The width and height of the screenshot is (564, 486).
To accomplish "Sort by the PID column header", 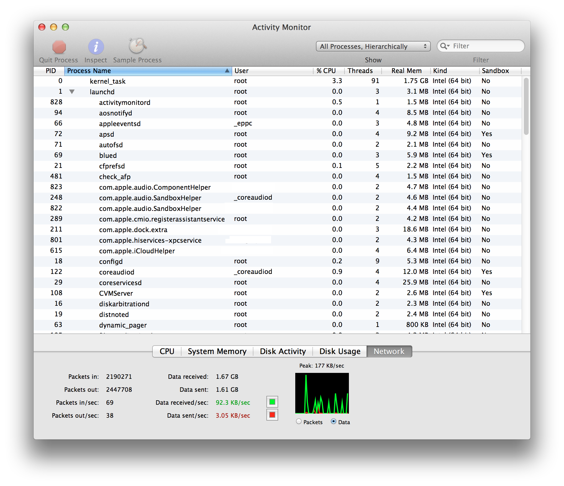I will pos(50,71).
